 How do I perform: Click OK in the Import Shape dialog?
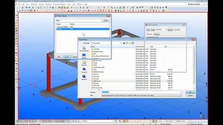(x=190, y=92)
